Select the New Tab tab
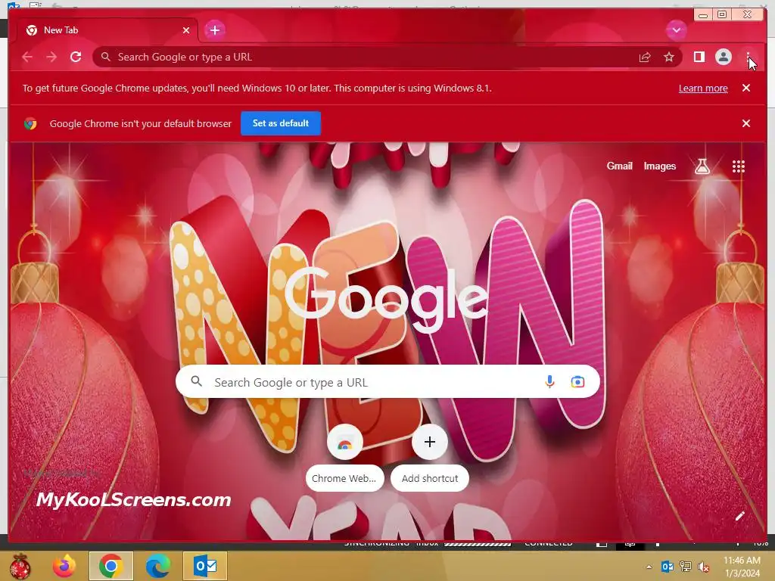 click(x=106, y=30)
